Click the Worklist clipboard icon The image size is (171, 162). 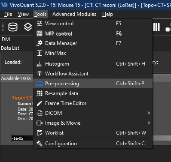(40, 133)
